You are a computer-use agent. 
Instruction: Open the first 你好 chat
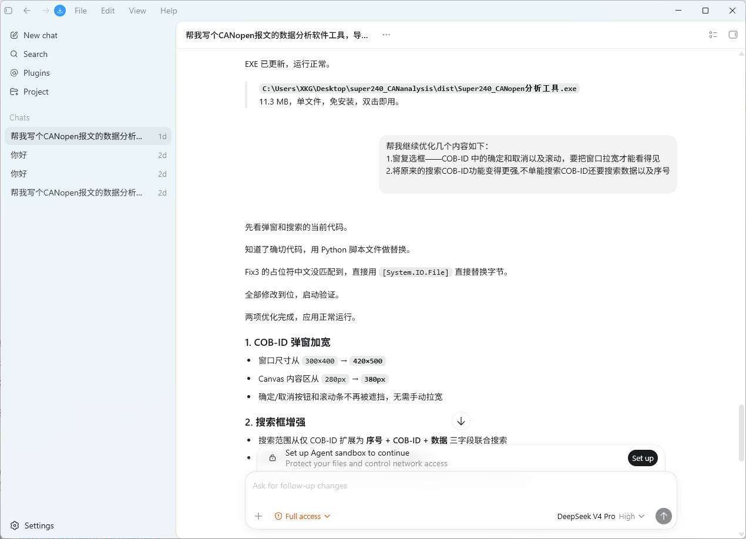pos(88,155)
